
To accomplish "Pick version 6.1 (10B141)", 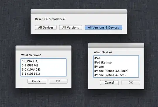I will [x=43, y=74].
